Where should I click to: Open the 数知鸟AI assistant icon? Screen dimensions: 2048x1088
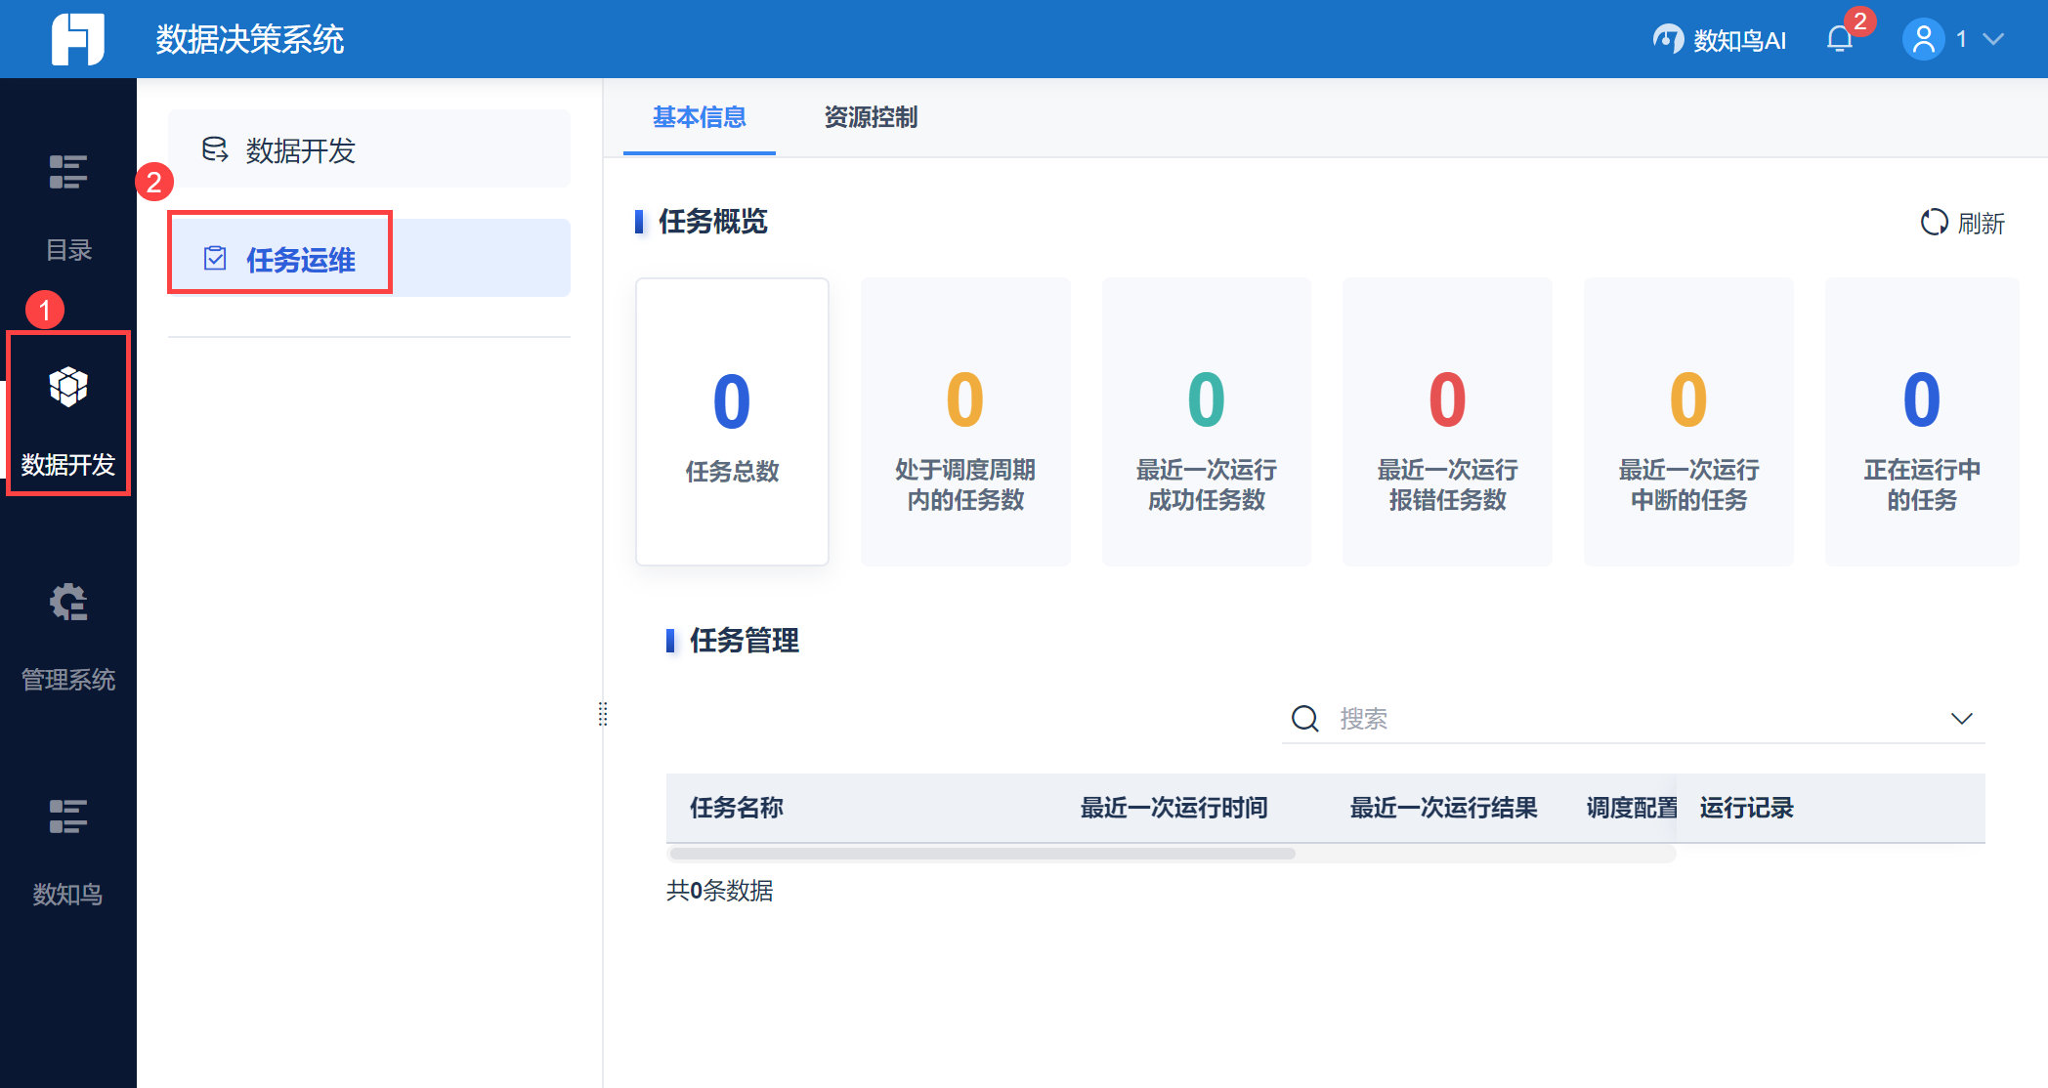1668,39
